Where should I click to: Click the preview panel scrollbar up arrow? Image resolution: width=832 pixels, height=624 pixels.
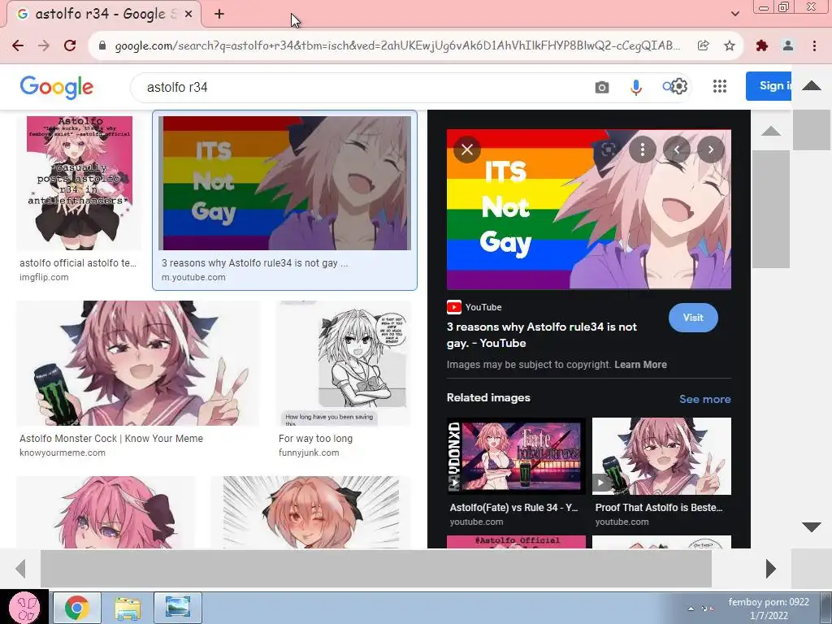(770, 131)
